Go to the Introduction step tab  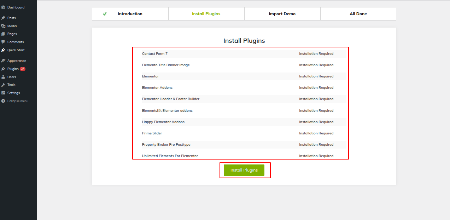[130, 14]
